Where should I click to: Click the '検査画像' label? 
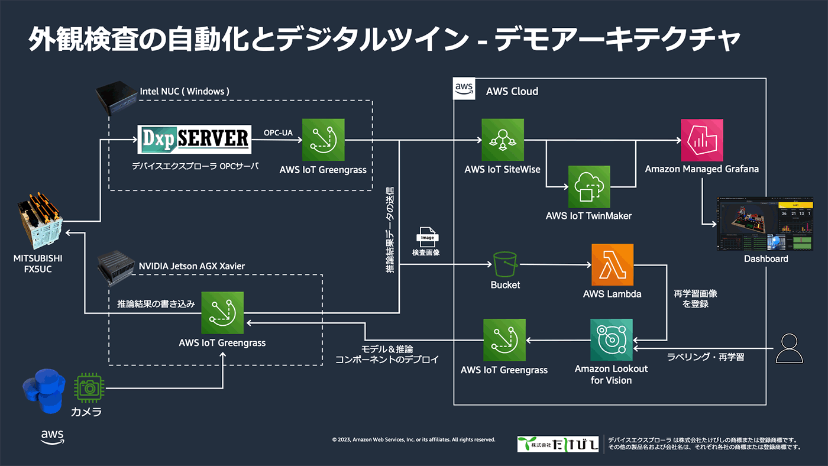click(x=426, y=254)
